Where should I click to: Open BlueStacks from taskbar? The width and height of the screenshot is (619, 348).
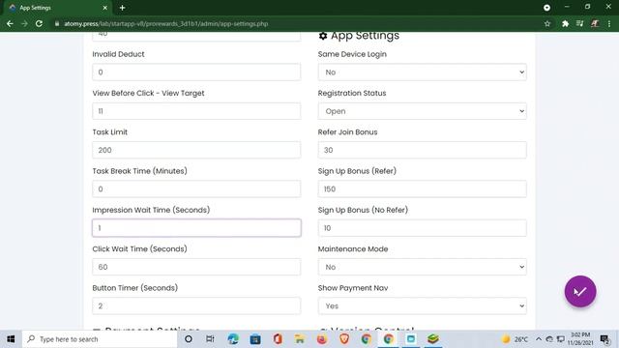pyautogui.click(x=433, y=339)
